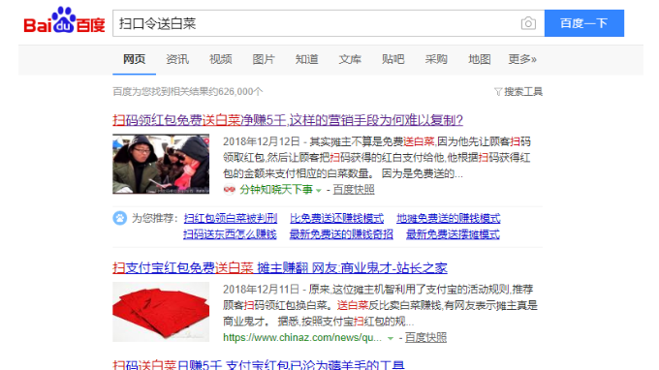Expand arrow beside chinaz.com URL
The height and width of the screenshot is (370, 659).
point(391,338)
